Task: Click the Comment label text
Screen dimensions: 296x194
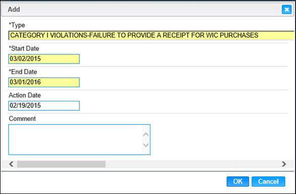Action: [22, 118]
